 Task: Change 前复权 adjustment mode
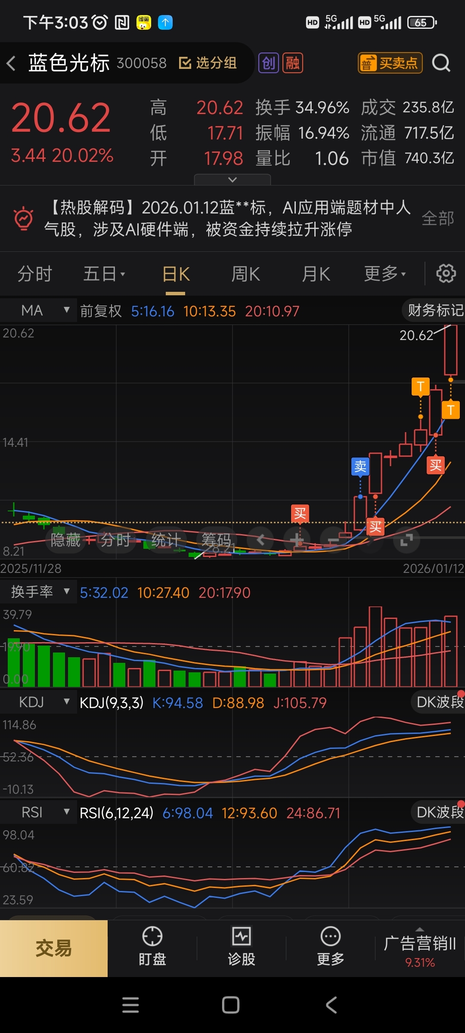point(101,311)
